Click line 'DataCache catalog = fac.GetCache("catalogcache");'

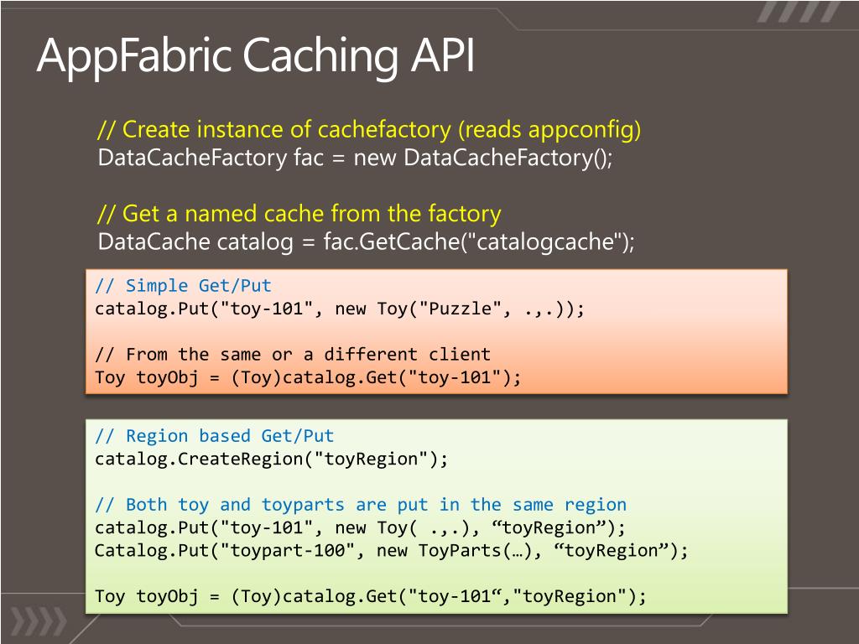(x=366, y=242)
